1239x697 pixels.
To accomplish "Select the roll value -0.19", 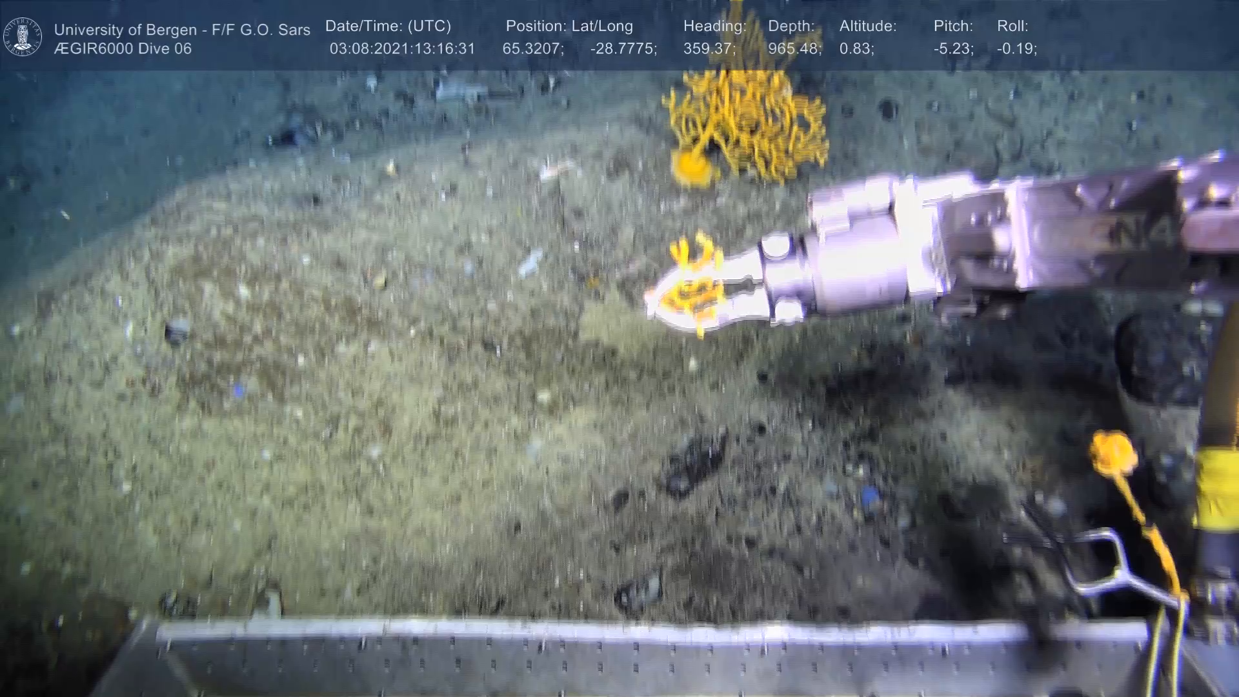I will [x=1017, y=49].
